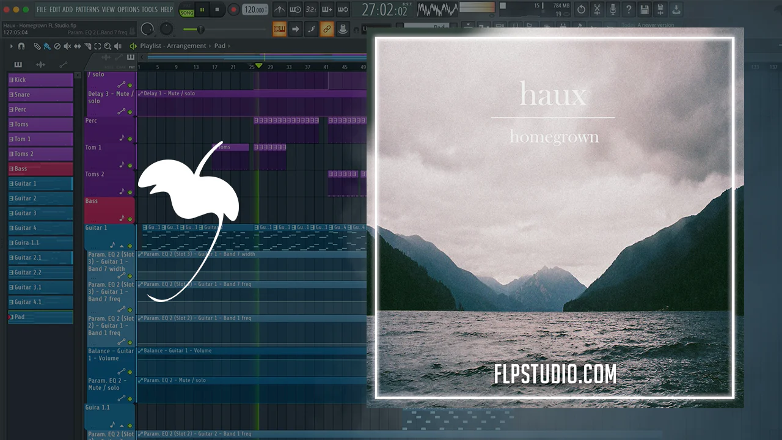Show patterns in the picker panel
This screenshot has width=782, height=440.
click(18, 64)
